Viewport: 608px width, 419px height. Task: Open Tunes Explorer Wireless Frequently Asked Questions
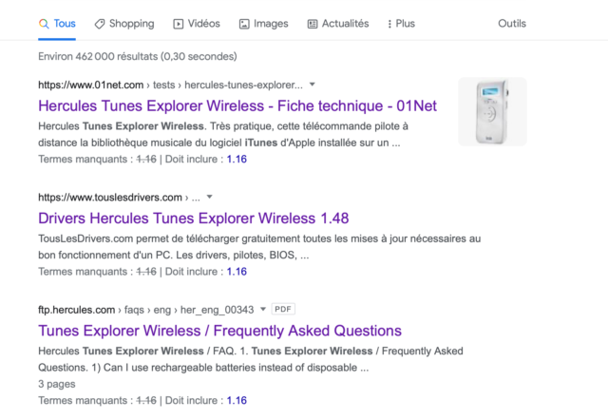[x=219, y=331]
